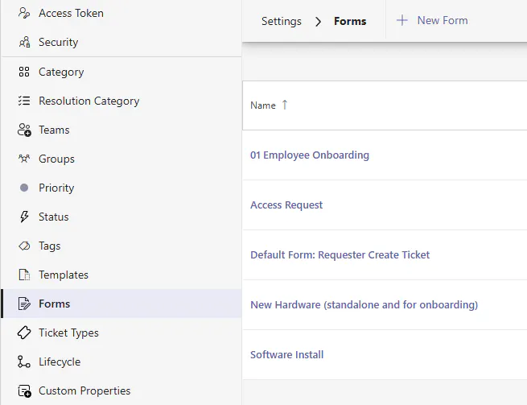The width and height of the screenshot is (527, 405).
Task: Click the Status lightning bolt icon
Action: tap(24, 217)
